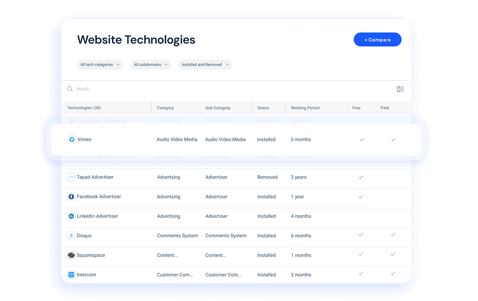Image resolution: width=478 pixels, height=301 pixels.
Task: Click the Free checkmark for Facebook Advertiser
Action: [x=360, y=197]
